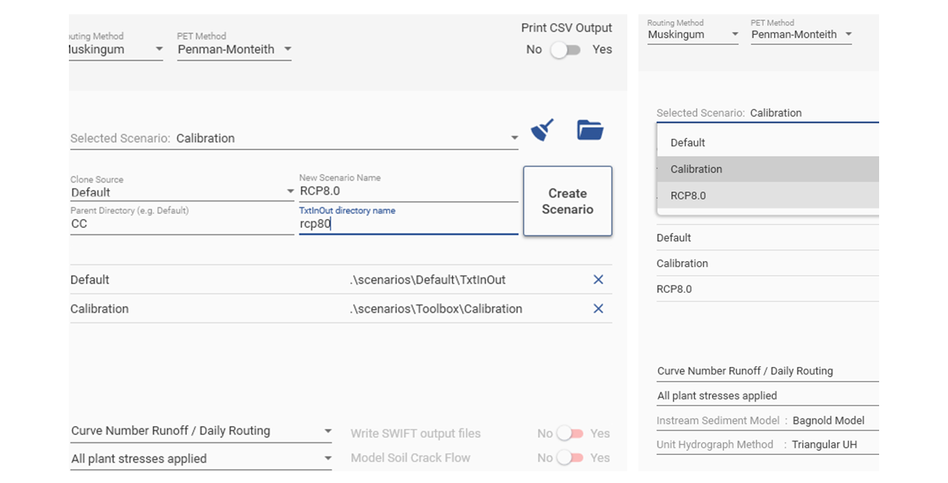Click the broom clean scenario icon

[x=543, y=130]
